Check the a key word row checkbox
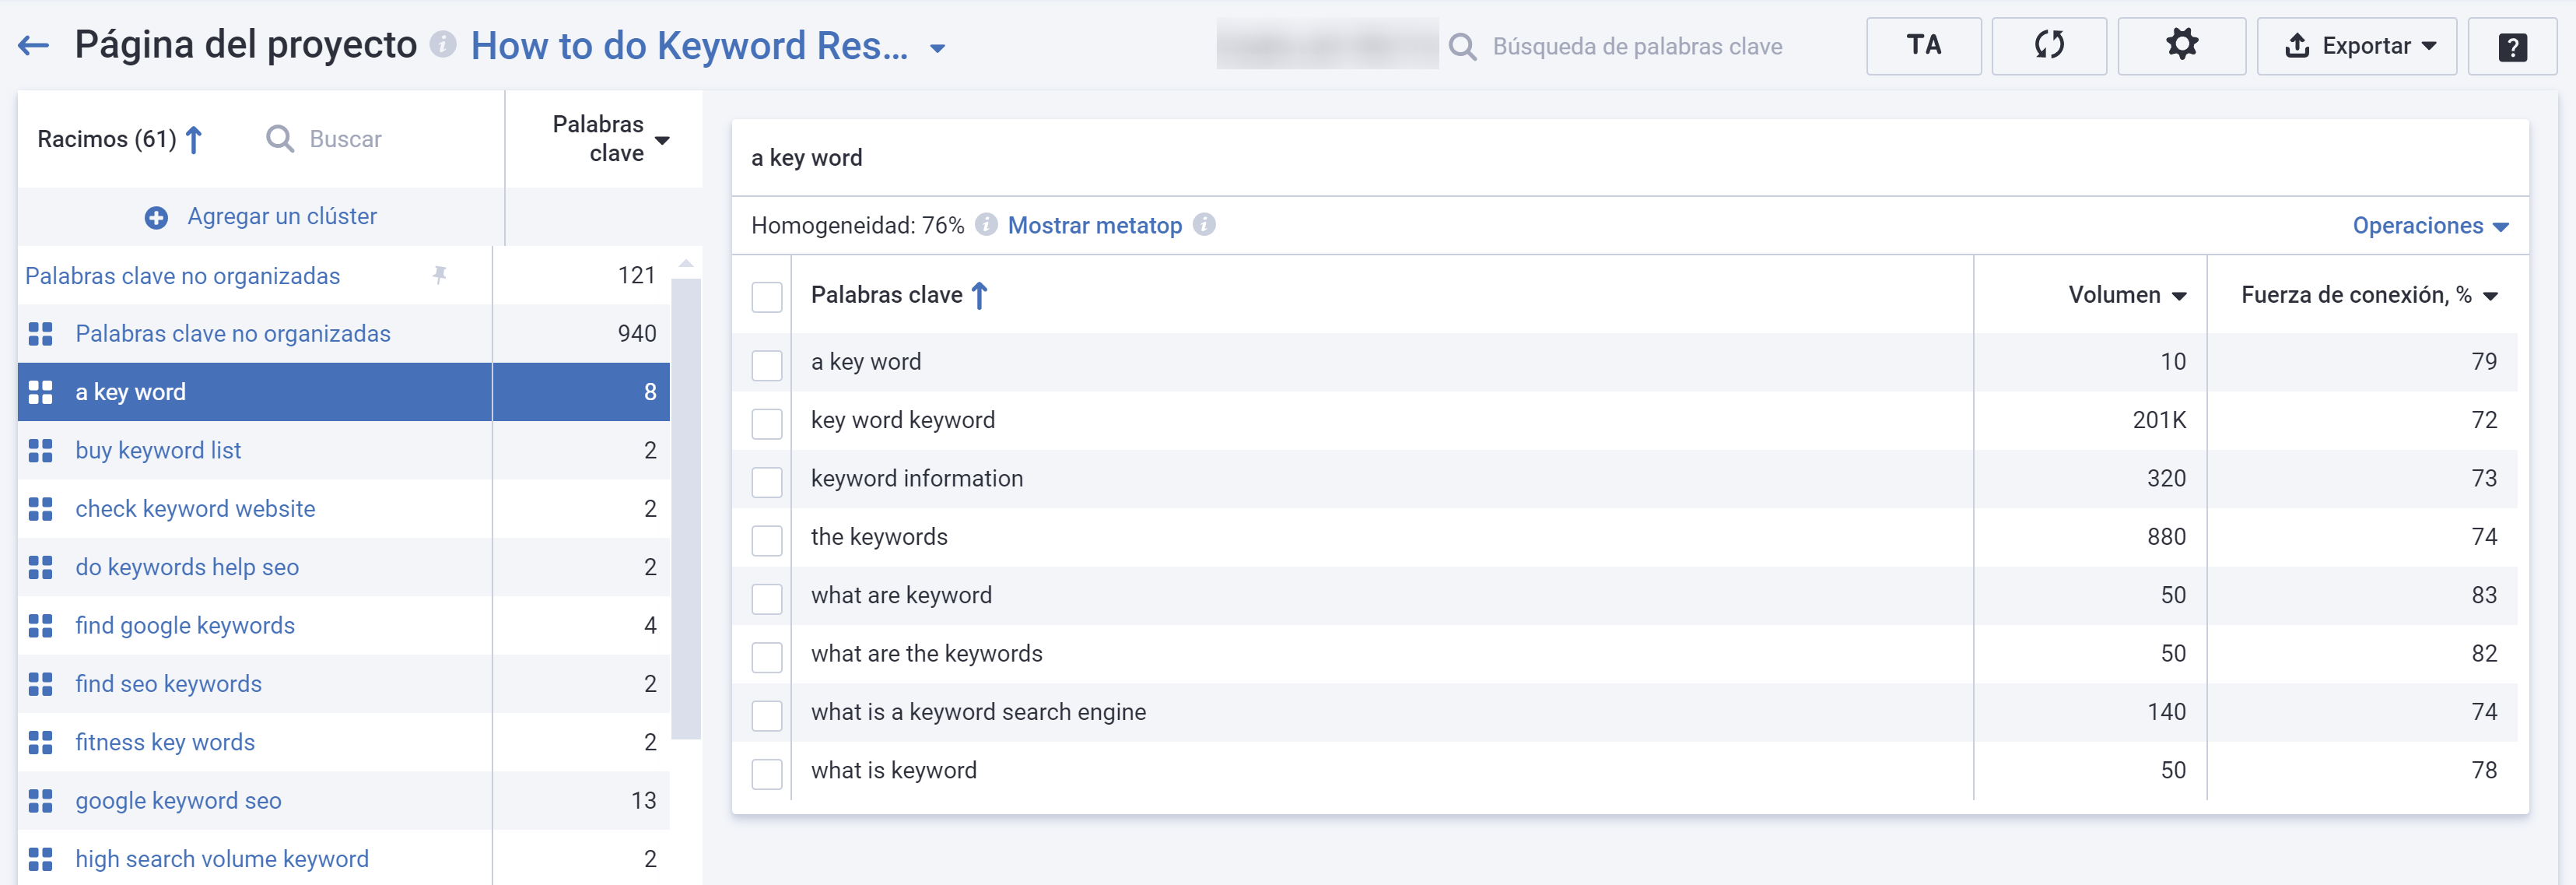The width and height of the screenshot is (2576, 885). (x=766, y=365)
